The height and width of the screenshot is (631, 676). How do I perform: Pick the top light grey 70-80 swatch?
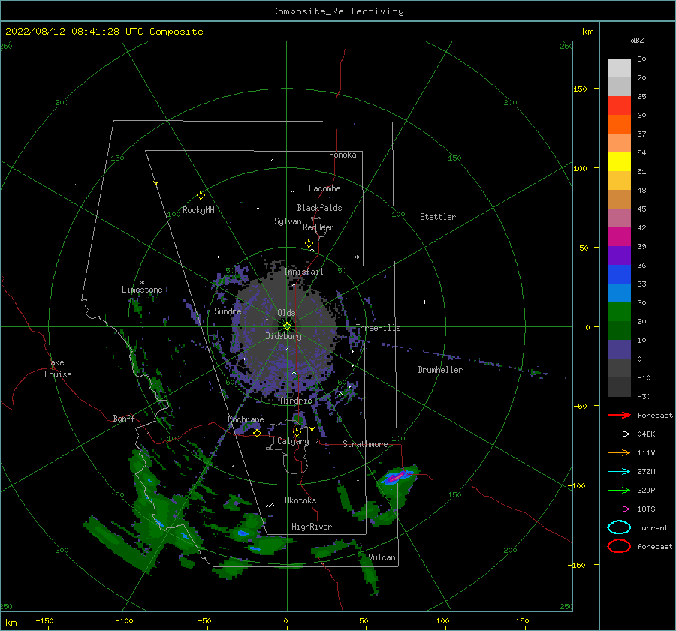(619, 68)
